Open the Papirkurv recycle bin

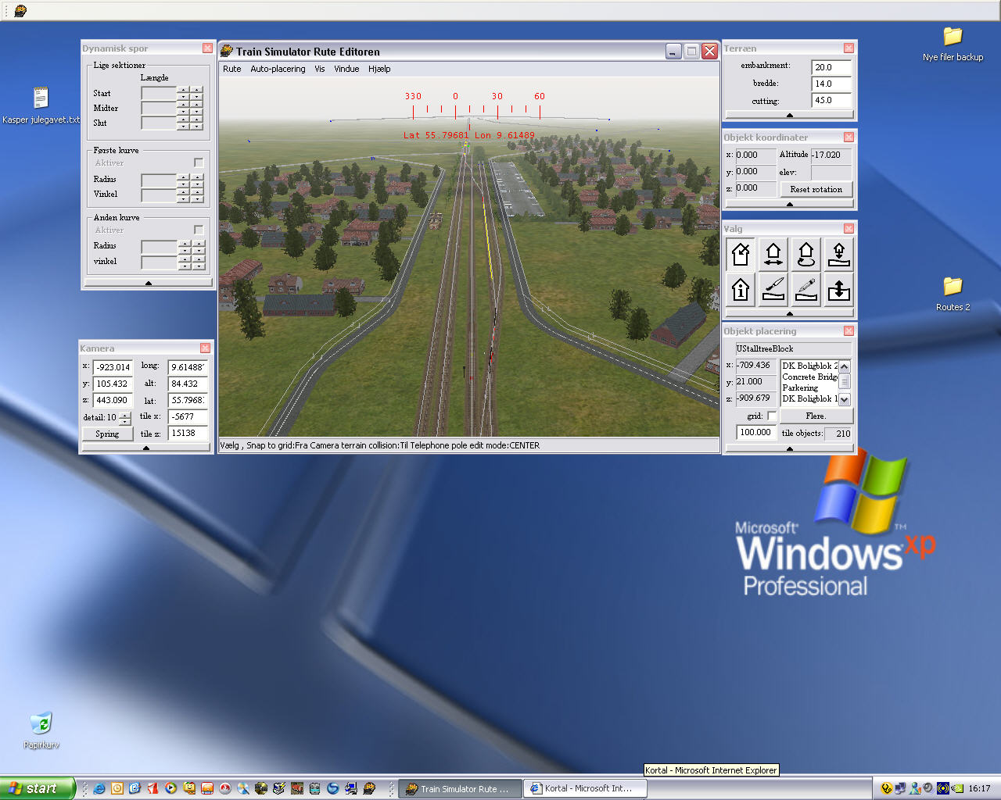pos(41,730)
